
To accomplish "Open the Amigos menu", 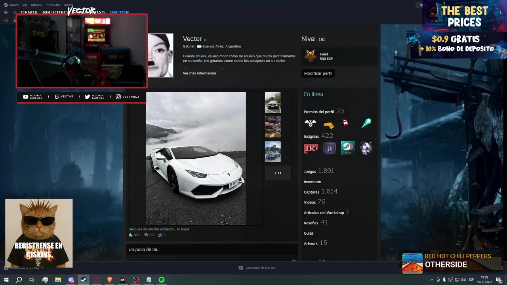I will coord(36,5).
